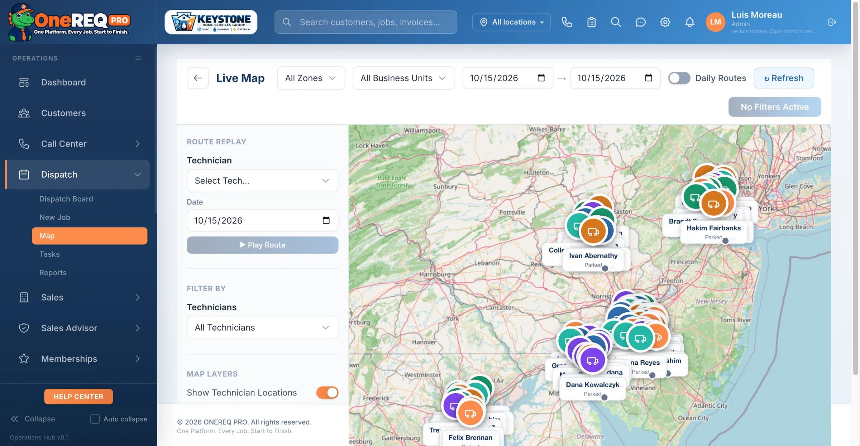860x446 pixels.
Task: Open the settings gear icon
Action: 665,22
